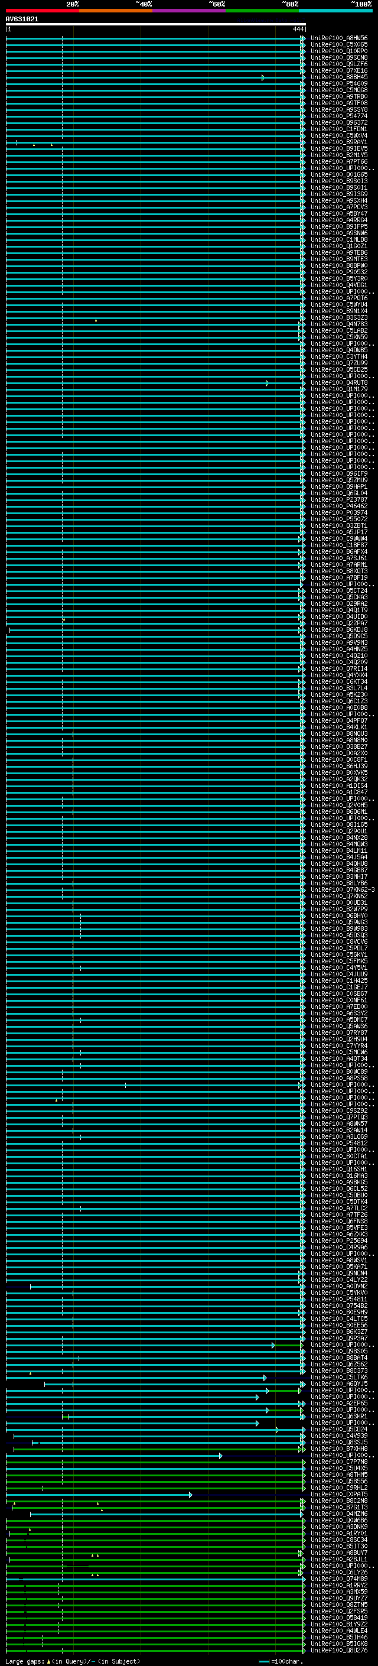
Task: Select label UniRef100_Q4N783
Action: 338,324
